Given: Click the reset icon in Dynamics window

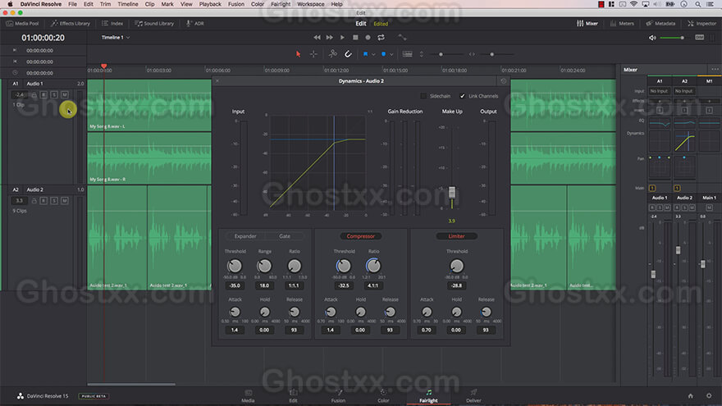Looking at the screenshot, I should coord(503,81).
